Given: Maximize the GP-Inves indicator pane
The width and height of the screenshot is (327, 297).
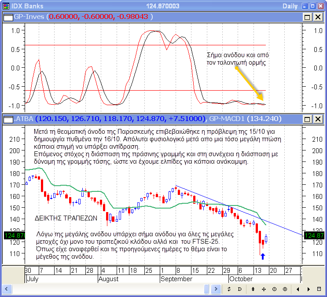Looking at the screenshot, I should tap(308, 17).
